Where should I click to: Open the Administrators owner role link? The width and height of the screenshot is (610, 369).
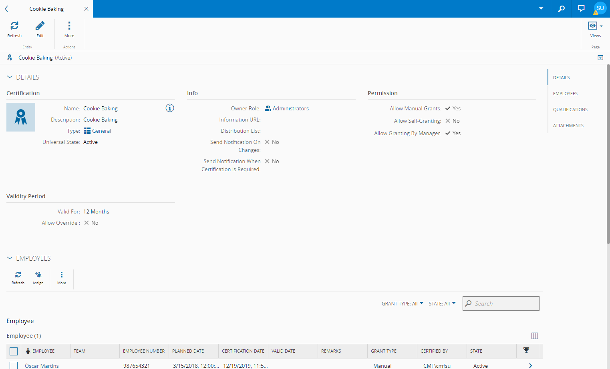point(290,108)
